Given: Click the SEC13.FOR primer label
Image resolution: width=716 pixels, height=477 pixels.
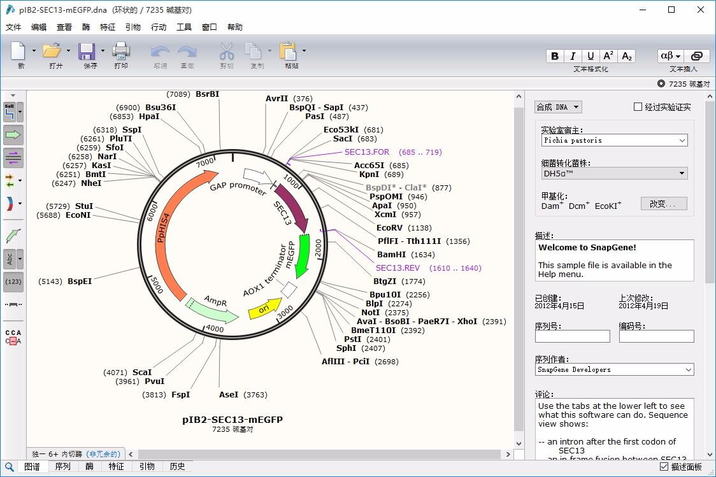Looking at the screenshot, I should click(x=367, y=152).
